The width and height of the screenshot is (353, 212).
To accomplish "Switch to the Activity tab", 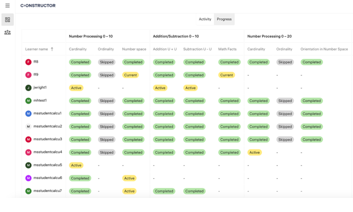I will point(205,19).
